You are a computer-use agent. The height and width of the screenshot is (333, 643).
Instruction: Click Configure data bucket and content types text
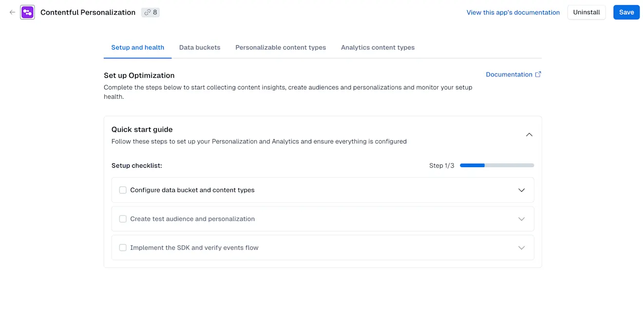click(x=192, y=190)
